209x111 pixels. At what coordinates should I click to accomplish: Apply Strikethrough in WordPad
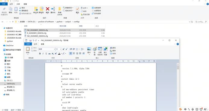coord(49,54)
